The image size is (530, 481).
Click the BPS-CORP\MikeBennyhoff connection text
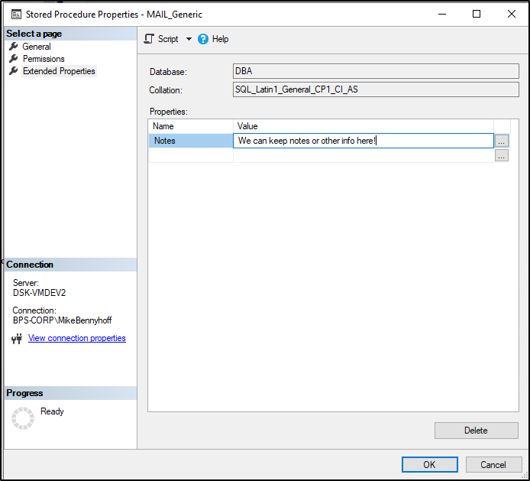[62, 320]
